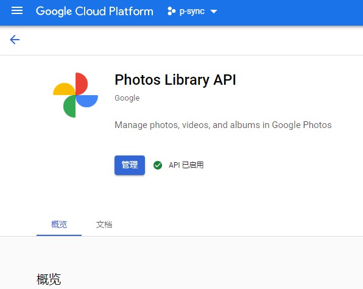Open the p-sync project picker

click(x=192, y=11)
